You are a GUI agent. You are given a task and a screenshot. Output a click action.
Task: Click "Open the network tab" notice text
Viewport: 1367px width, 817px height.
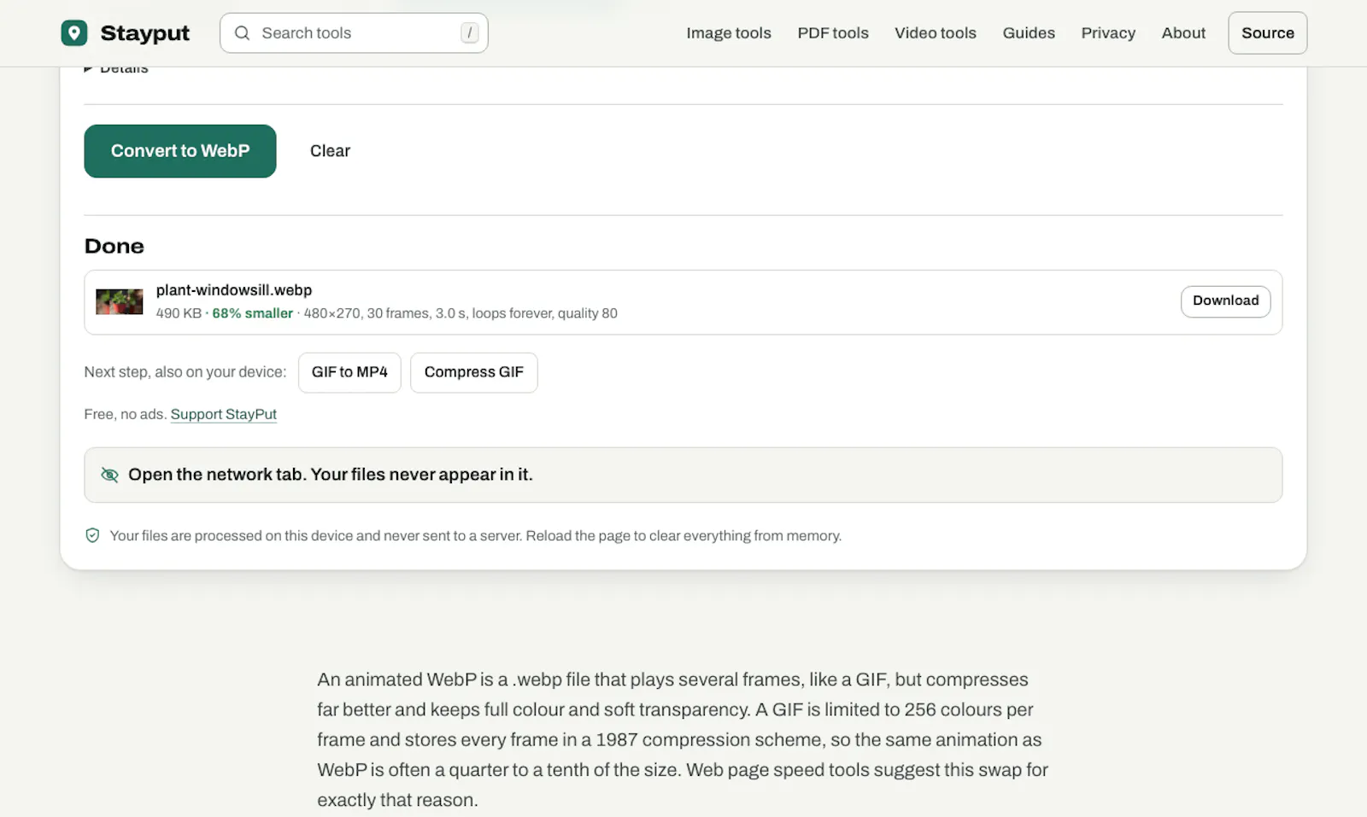[331, 475]
